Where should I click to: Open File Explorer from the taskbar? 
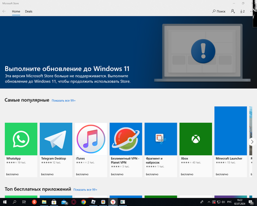coord(44,202)
